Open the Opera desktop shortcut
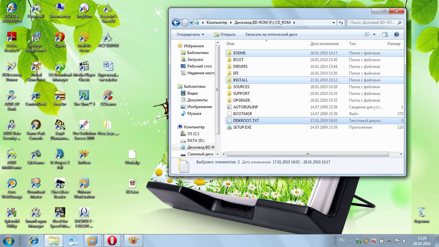The height and width of the screenshot is (247, 439). [60, 38]
